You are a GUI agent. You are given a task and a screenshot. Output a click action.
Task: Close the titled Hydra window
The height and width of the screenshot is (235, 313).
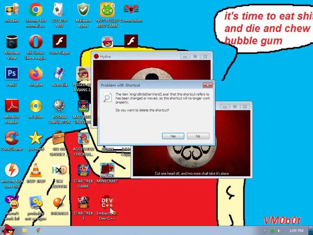[x=205, y=57]
